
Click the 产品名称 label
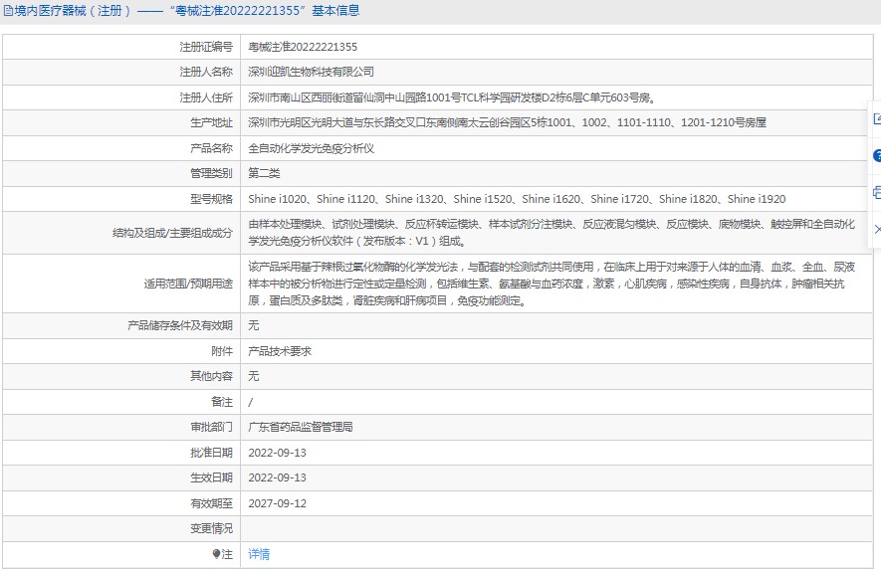pos(211,148)
